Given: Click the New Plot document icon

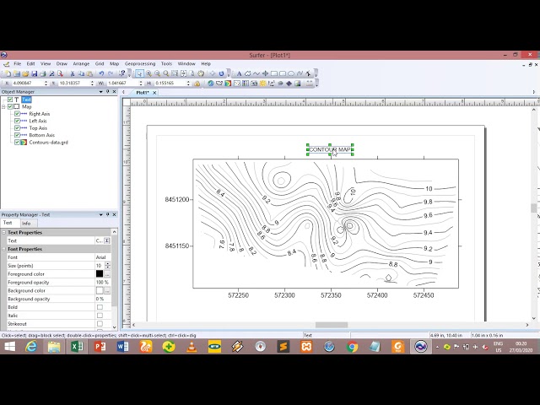Looking at the screenshot, I should [8, 73].
